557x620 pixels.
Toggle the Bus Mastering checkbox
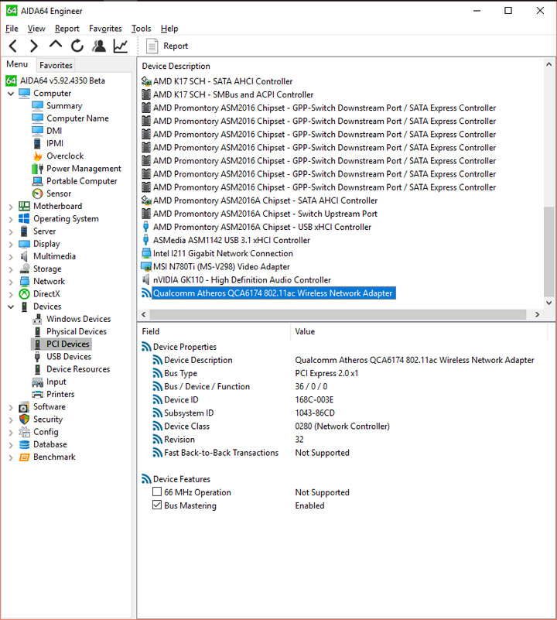pos(157,505)
